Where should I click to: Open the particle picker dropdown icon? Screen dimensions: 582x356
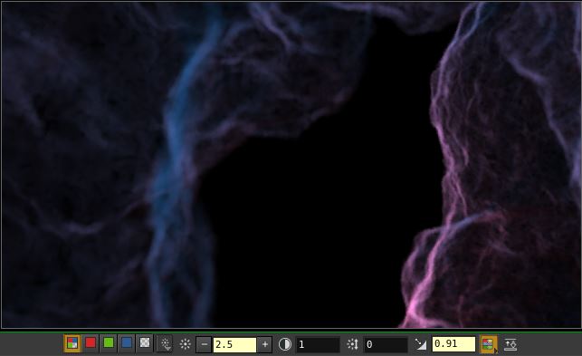[166, 344]
